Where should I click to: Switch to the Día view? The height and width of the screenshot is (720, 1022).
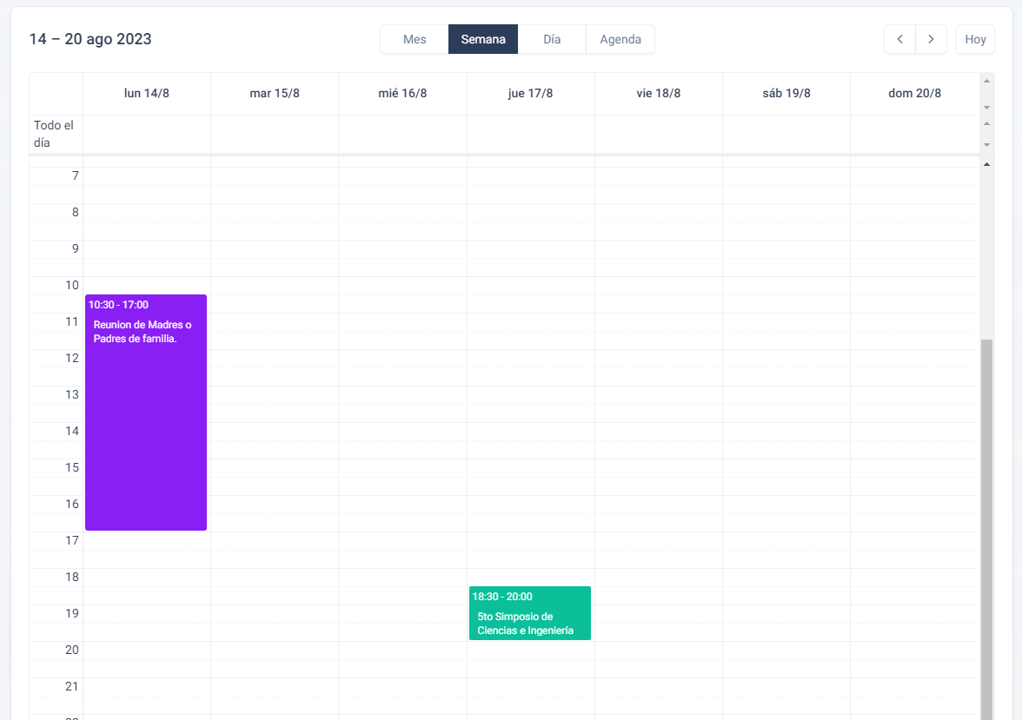(552, 39)
